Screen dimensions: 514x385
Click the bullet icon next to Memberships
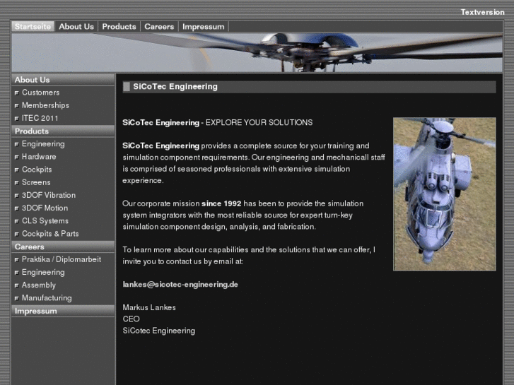[x=17, y=106]
